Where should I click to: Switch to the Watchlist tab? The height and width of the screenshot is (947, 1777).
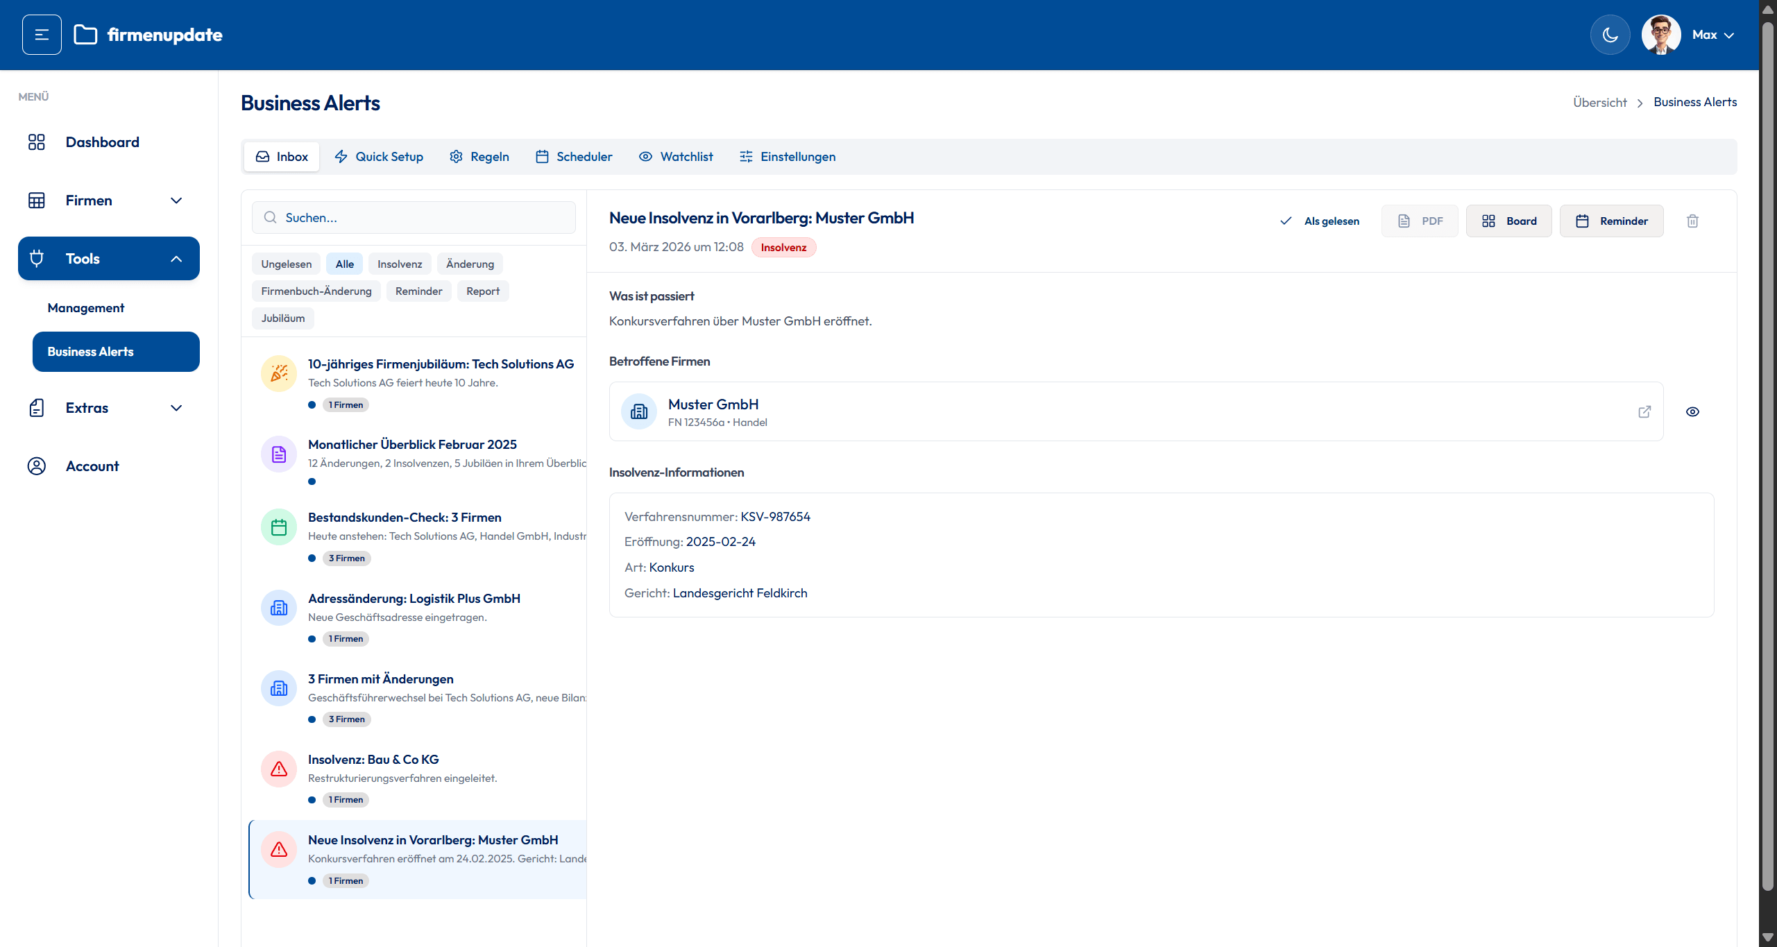676,156
